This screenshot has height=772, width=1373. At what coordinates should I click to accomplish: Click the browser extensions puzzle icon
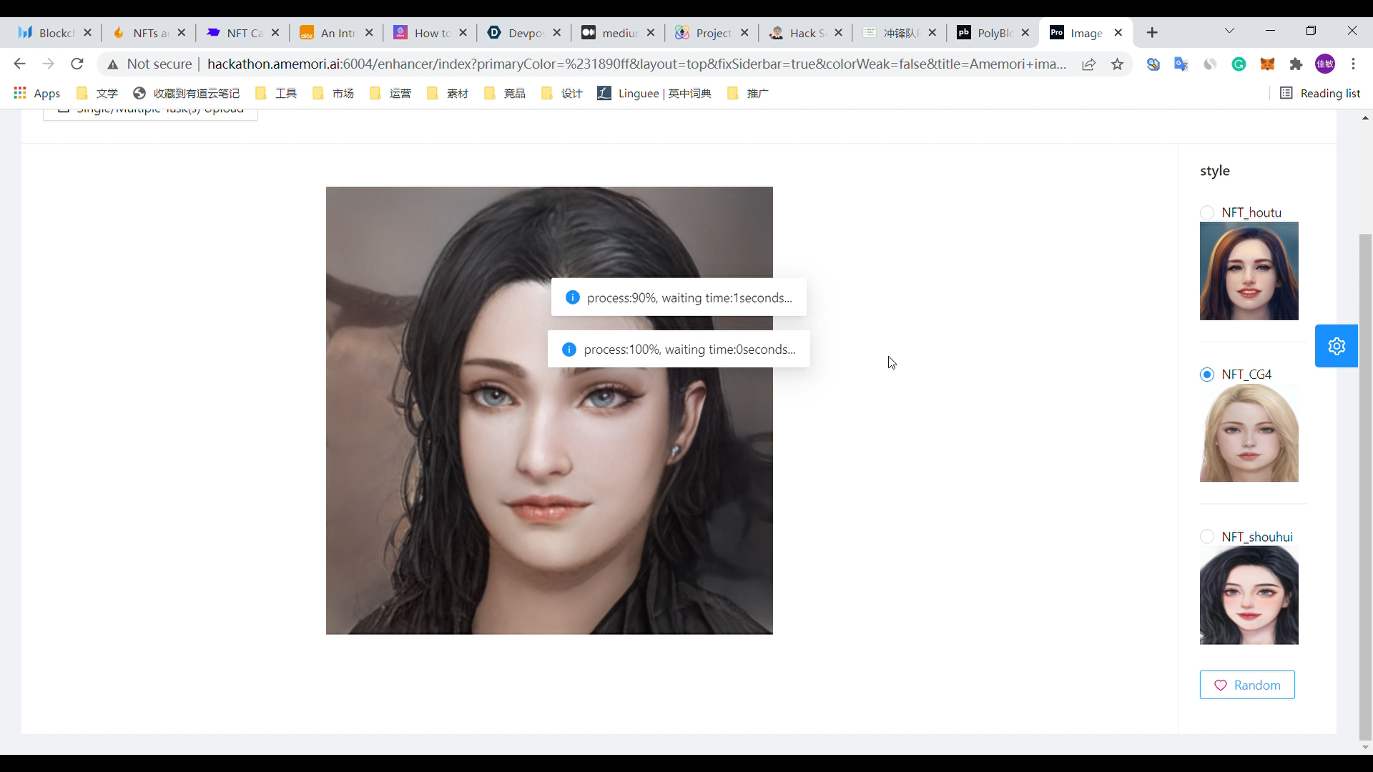coord(1296,64)
